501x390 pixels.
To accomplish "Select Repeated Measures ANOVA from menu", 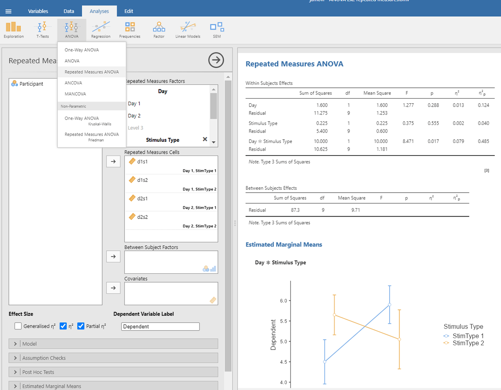I will pos(91,72).
